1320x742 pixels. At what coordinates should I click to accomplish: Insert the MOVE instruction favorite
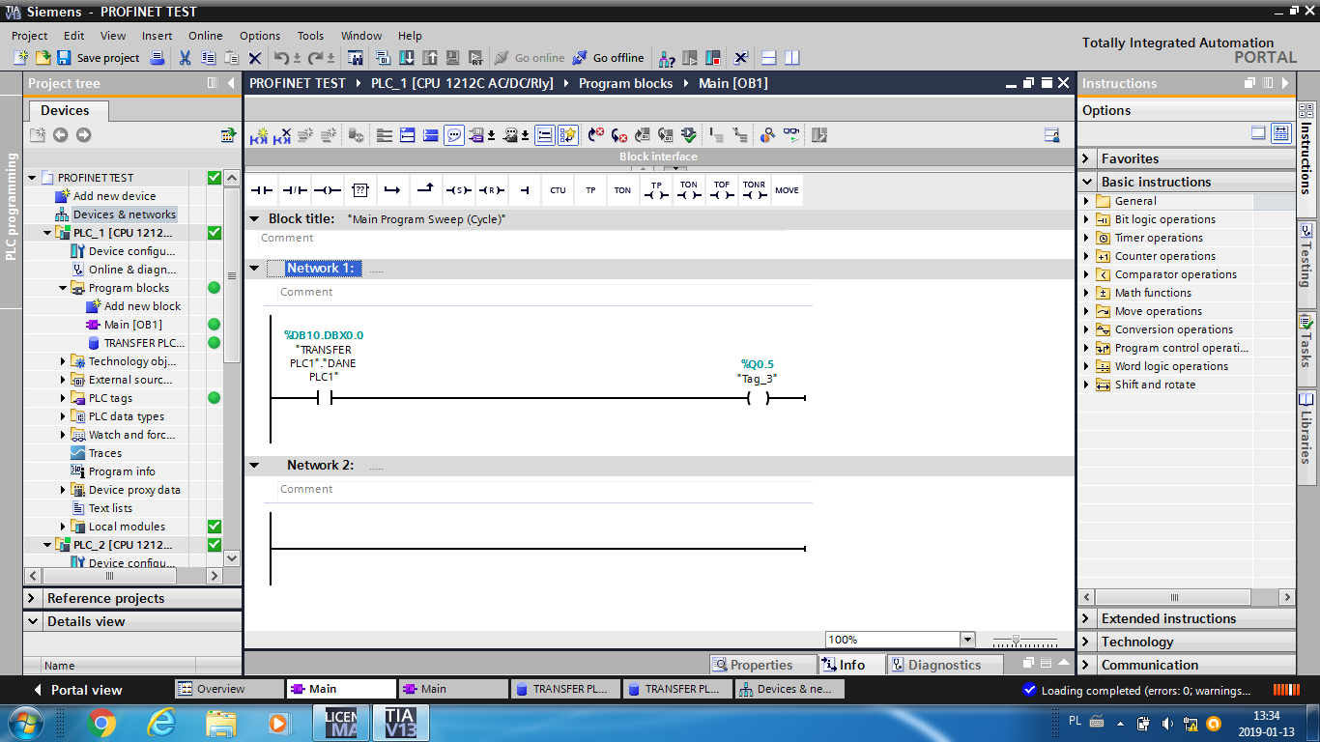[x=788, y=190]
